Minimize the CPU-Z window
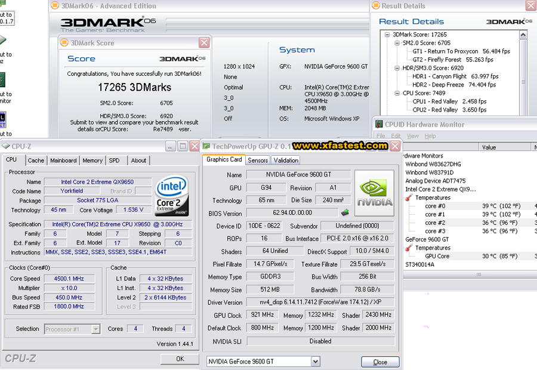This screenshot has height=370, width=537. pos(171,146)
